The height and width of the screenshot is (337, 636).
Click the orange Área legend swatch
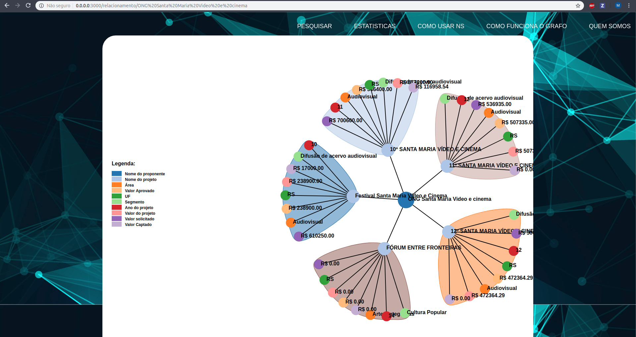tap(117, 185)
